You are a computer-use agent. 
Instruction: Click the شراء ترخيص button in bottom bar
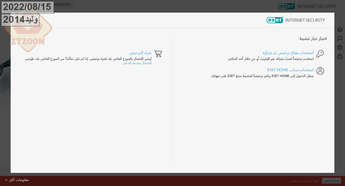[x=331, y=181]
